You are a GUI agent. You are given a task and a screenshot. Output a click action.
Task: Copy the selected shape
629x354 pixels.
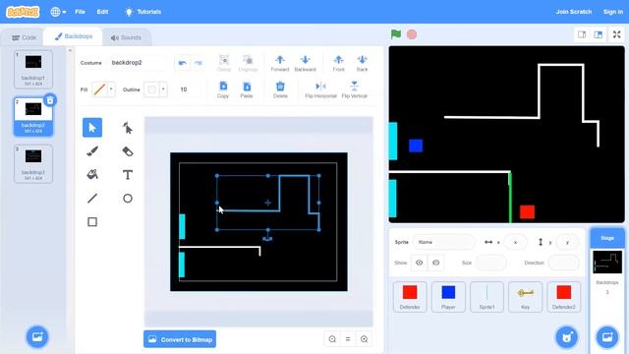pyautogui.click(x=223, y=89)
